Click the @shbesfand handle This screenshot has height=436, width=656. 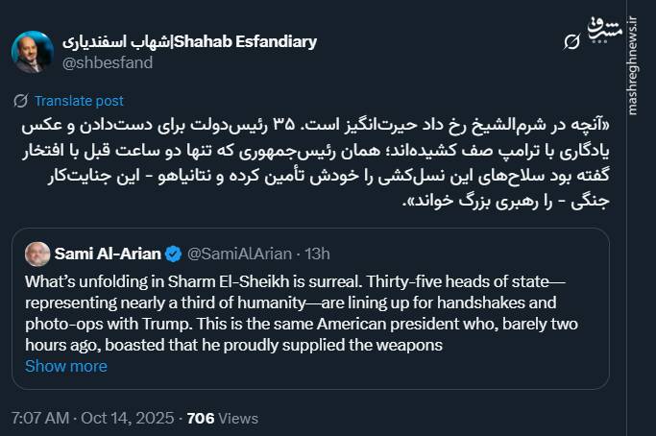[x=107, y=62]
